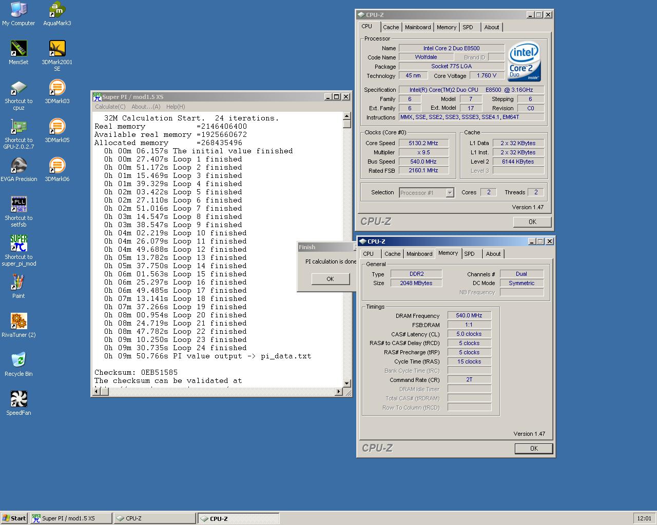
Task: Click Super PI horizontal scrollbar left arrow
Action: (x=95, y=392)
